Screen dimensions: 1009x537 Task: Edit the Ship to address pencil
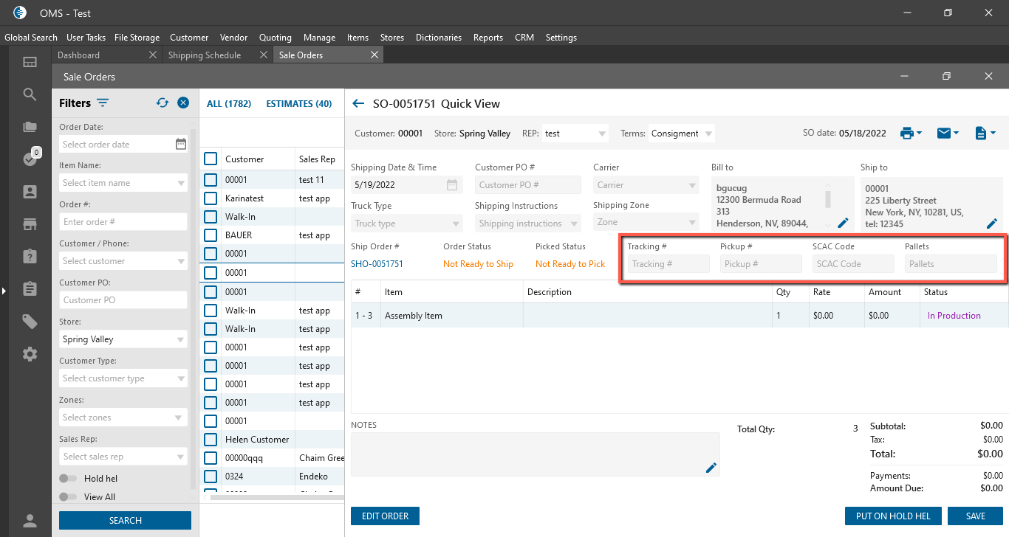pyautogui.click(x=992, y=223)
